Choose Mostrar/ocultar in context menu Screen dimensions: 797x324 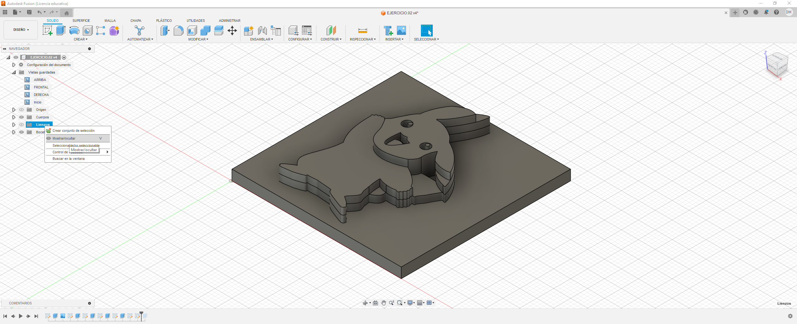78,138
